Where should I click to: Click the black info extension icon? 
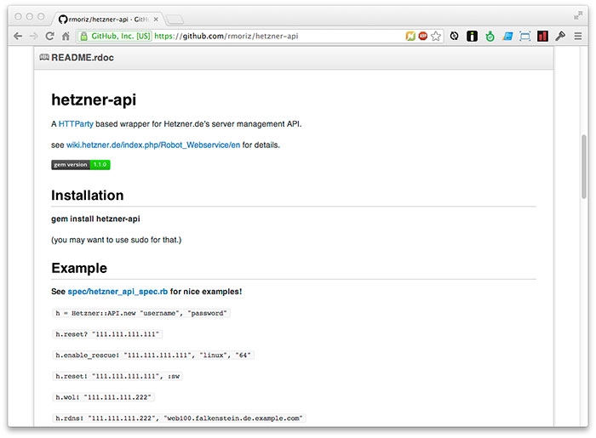click(472, 36)
